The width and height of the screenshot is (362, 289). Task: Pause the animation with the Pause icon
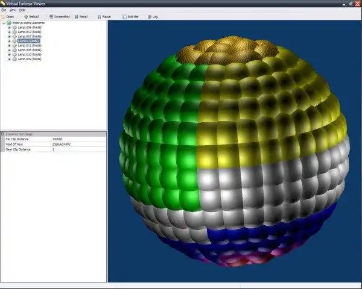click(100, 17)
